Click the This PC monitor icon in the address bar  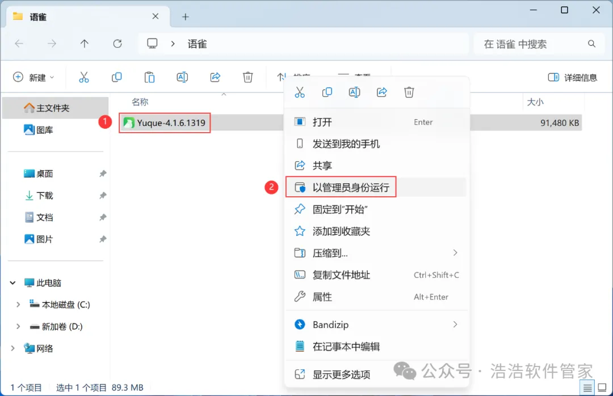pyautogui.click(x=152, y=43)
